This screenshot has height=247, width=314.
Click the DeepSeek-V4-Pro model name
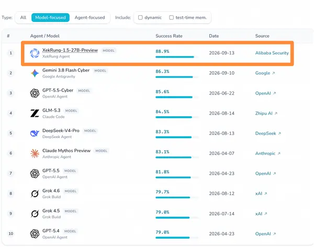coord(61,130)
